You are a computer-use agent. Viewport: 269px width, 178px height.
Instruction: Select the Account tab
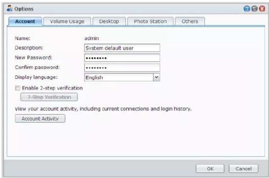click(x=25, y=21)
